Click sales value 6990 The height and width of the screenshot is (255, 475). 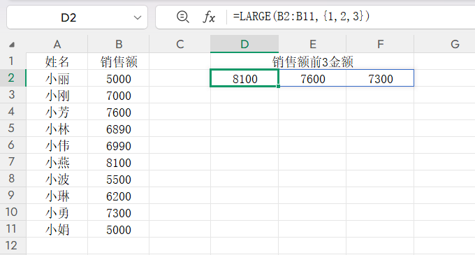[119, 145]
